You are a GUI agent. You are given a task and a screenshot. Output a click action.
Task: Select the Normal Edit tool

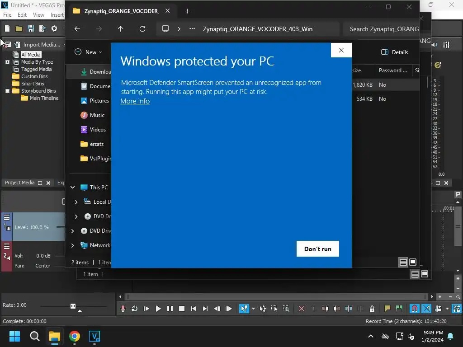[244, 309]
